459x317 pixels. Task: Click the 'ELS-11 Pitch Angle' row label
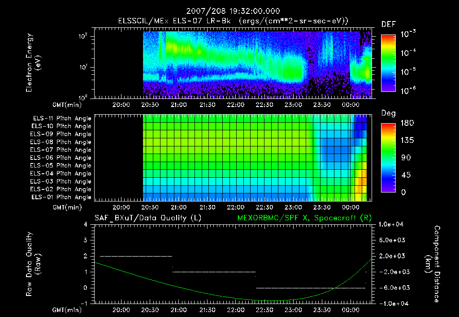pos(62,119)
